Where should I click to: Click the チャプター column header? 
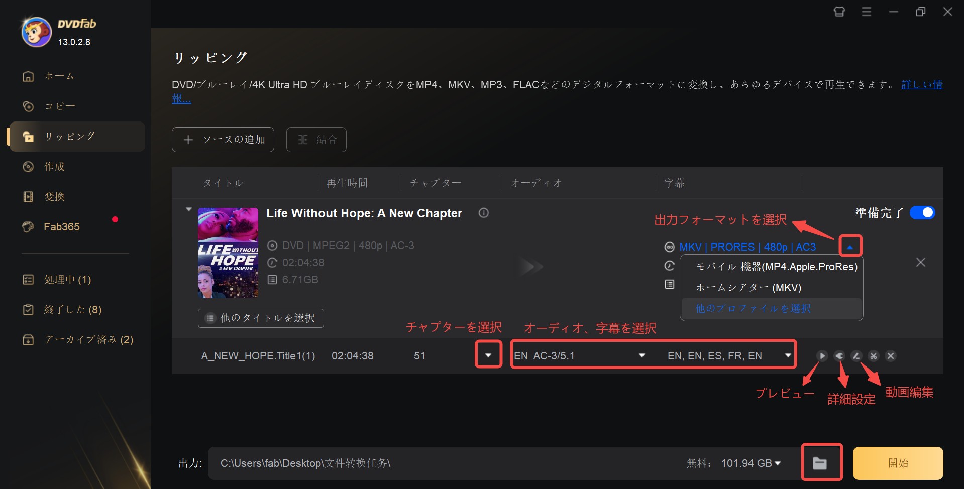[436, 183]
